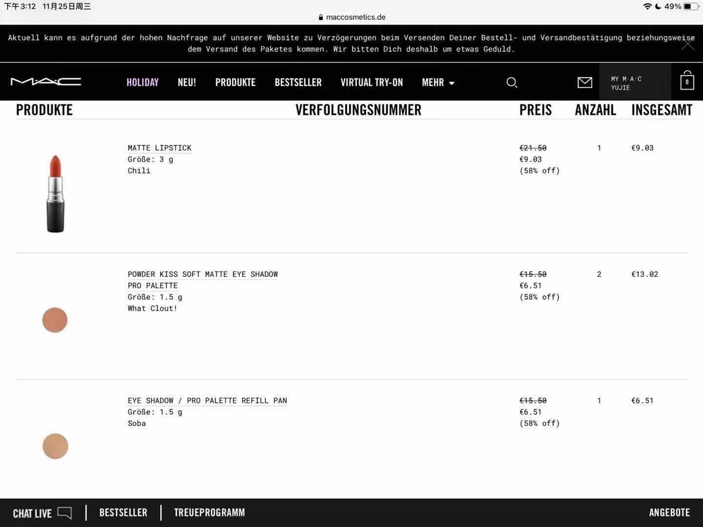
Task: Open ANGEBOTE in the bottom bar
Action: [670, 512]
